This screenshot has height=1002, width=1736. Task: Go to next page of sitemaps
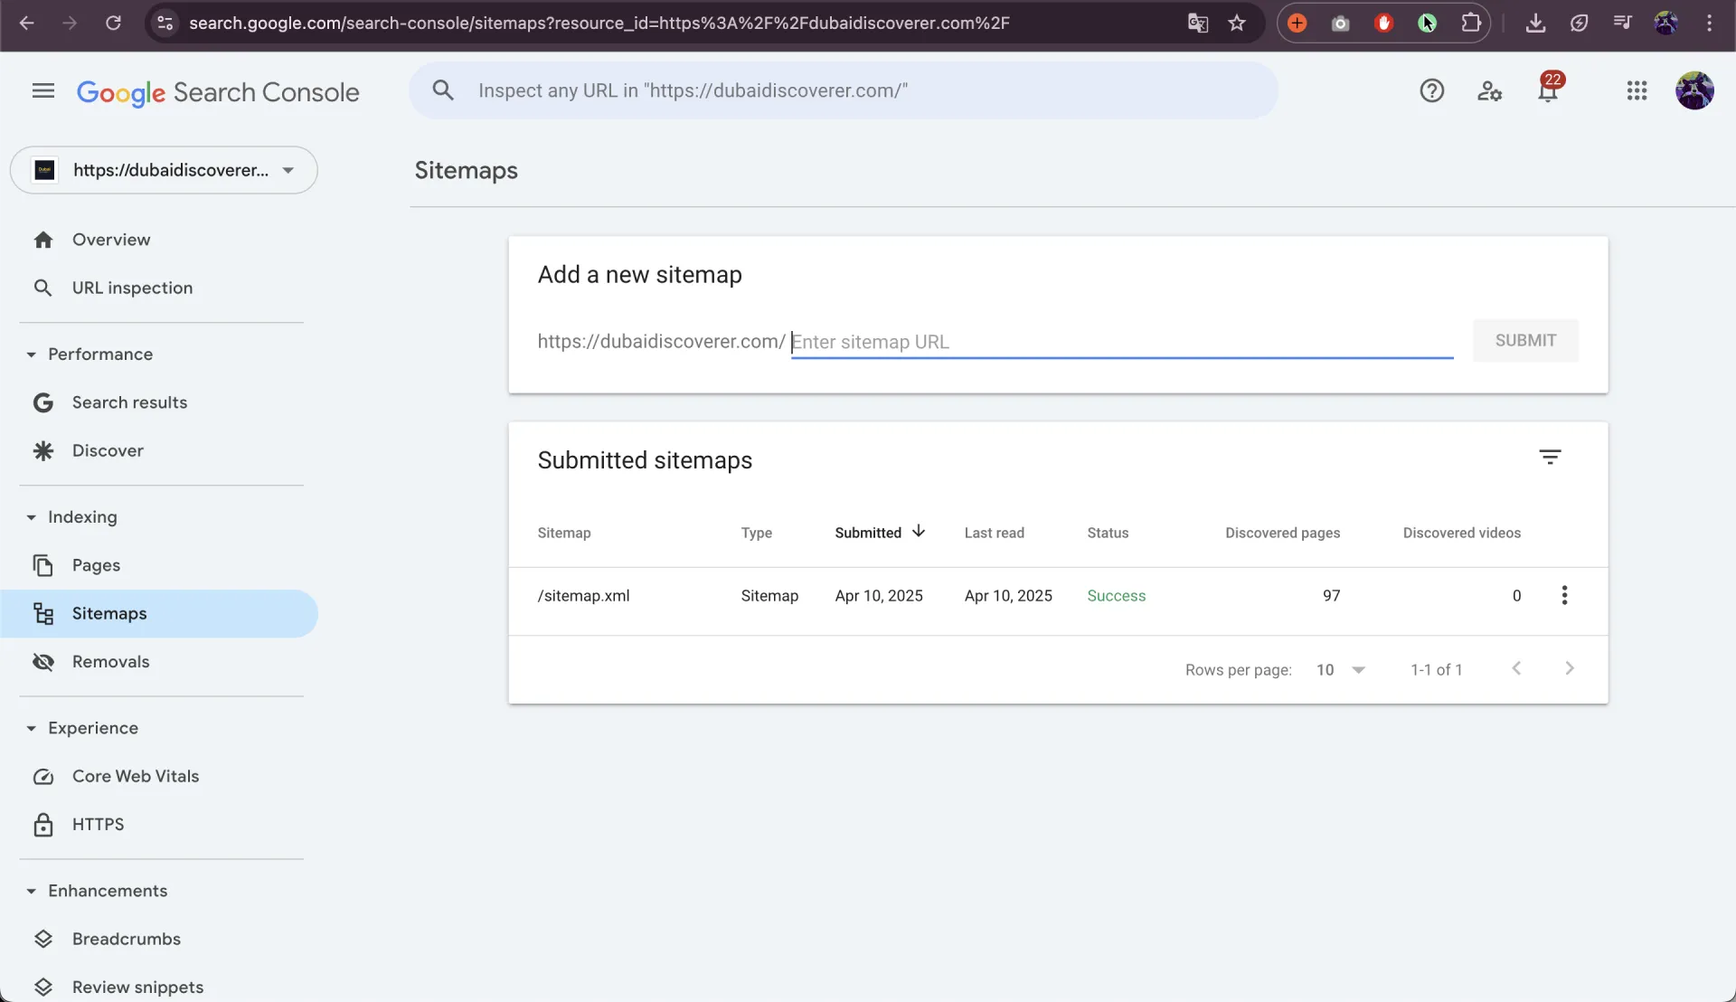pyautogui.click(x=1570, y=668)
